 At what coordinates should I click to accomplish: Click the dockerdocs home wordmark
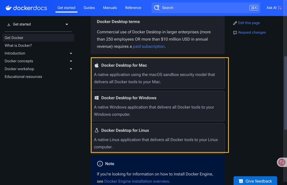point(30,8)
